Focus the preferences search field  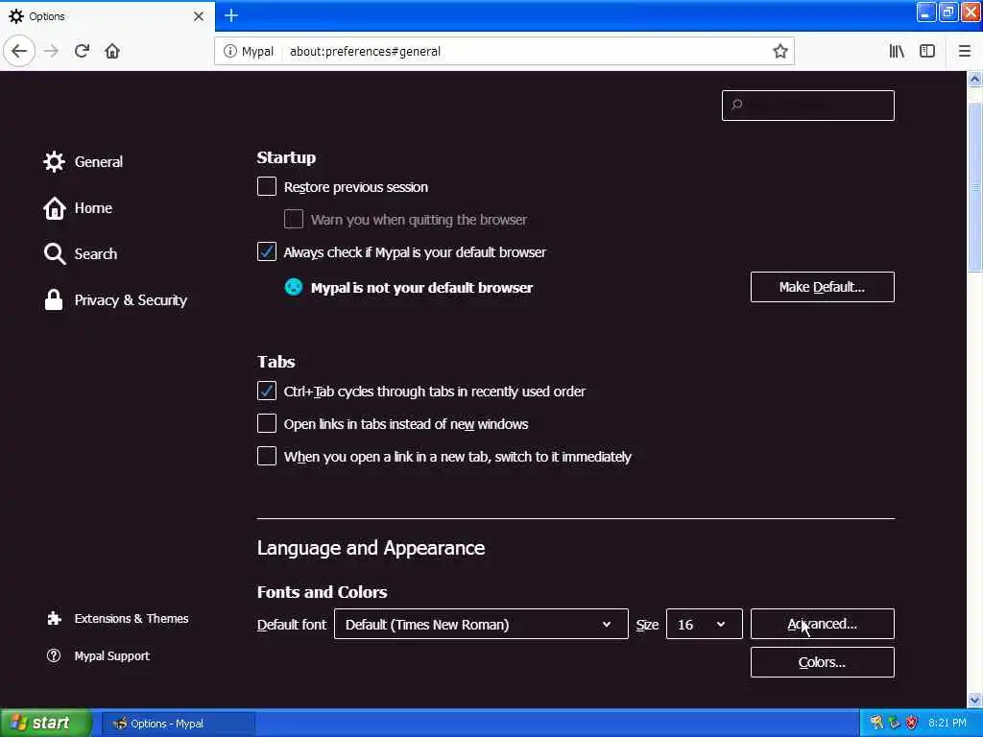[807, 106]
